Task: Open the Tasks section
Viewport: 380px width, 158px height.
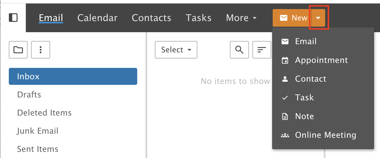Action: coord(199,18)
